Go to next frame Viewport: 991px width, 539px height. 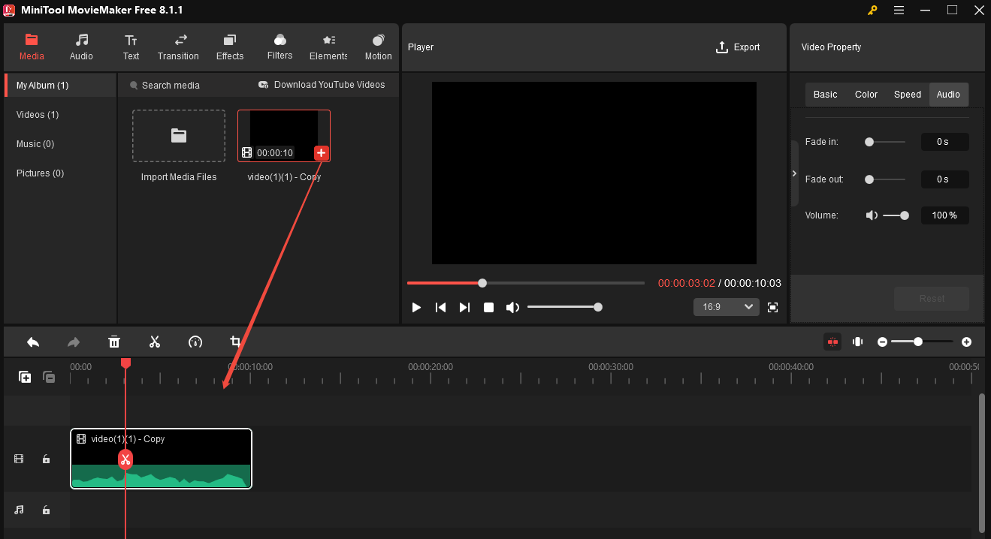pos(464,307)
